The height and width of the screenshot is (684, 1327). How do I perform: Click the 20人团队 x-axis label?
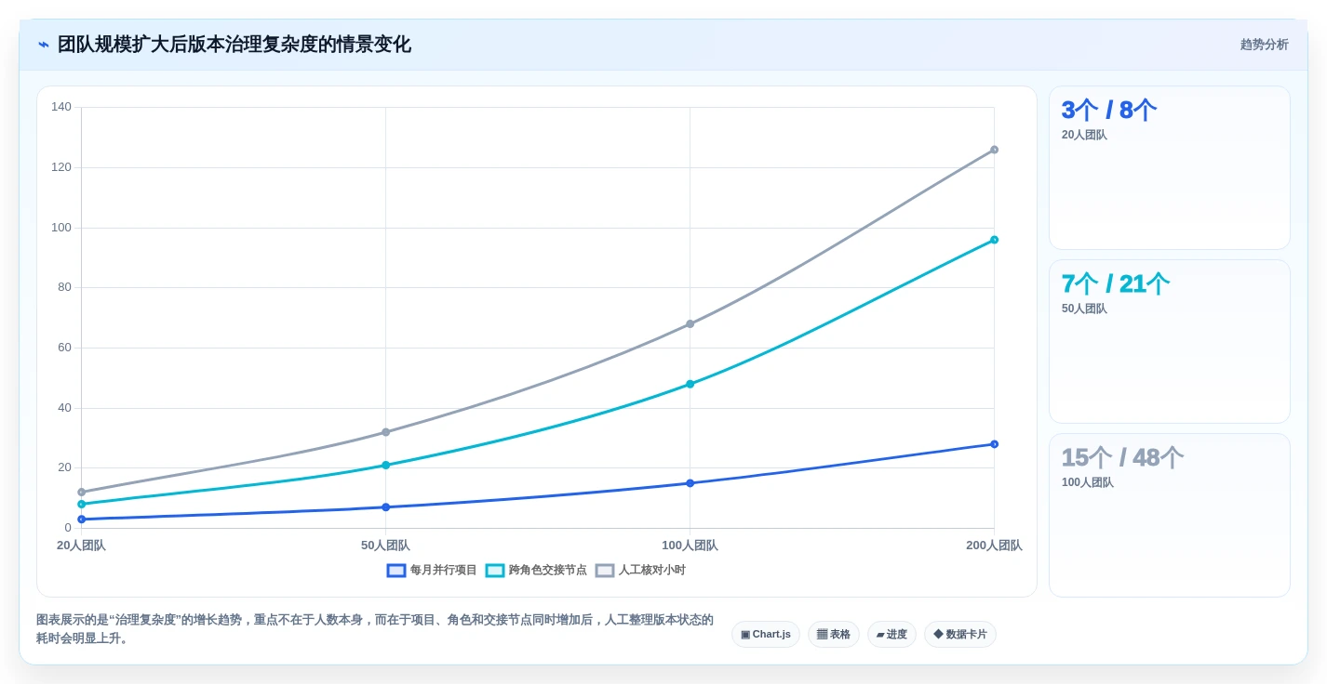(x=81, y=546)
